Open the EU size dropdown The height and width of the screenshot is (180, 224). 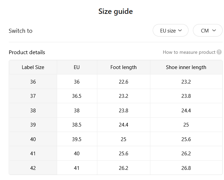[x=170, y=30]
